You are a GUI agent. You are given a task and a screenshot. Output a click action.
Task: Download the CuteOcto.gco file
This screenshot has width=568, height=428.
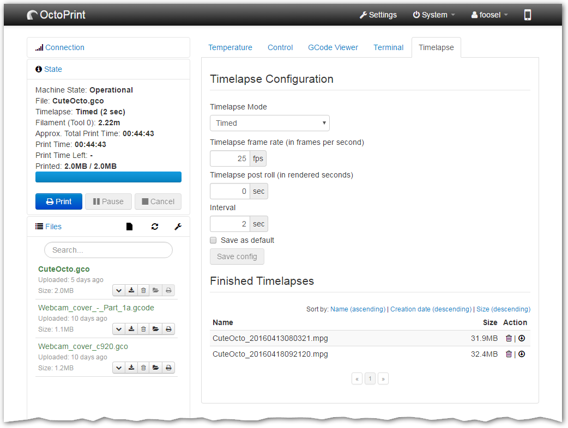click(x=131, y=290)
